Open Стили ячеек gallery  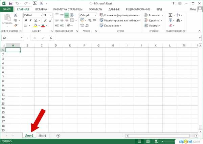pos(110,25)
